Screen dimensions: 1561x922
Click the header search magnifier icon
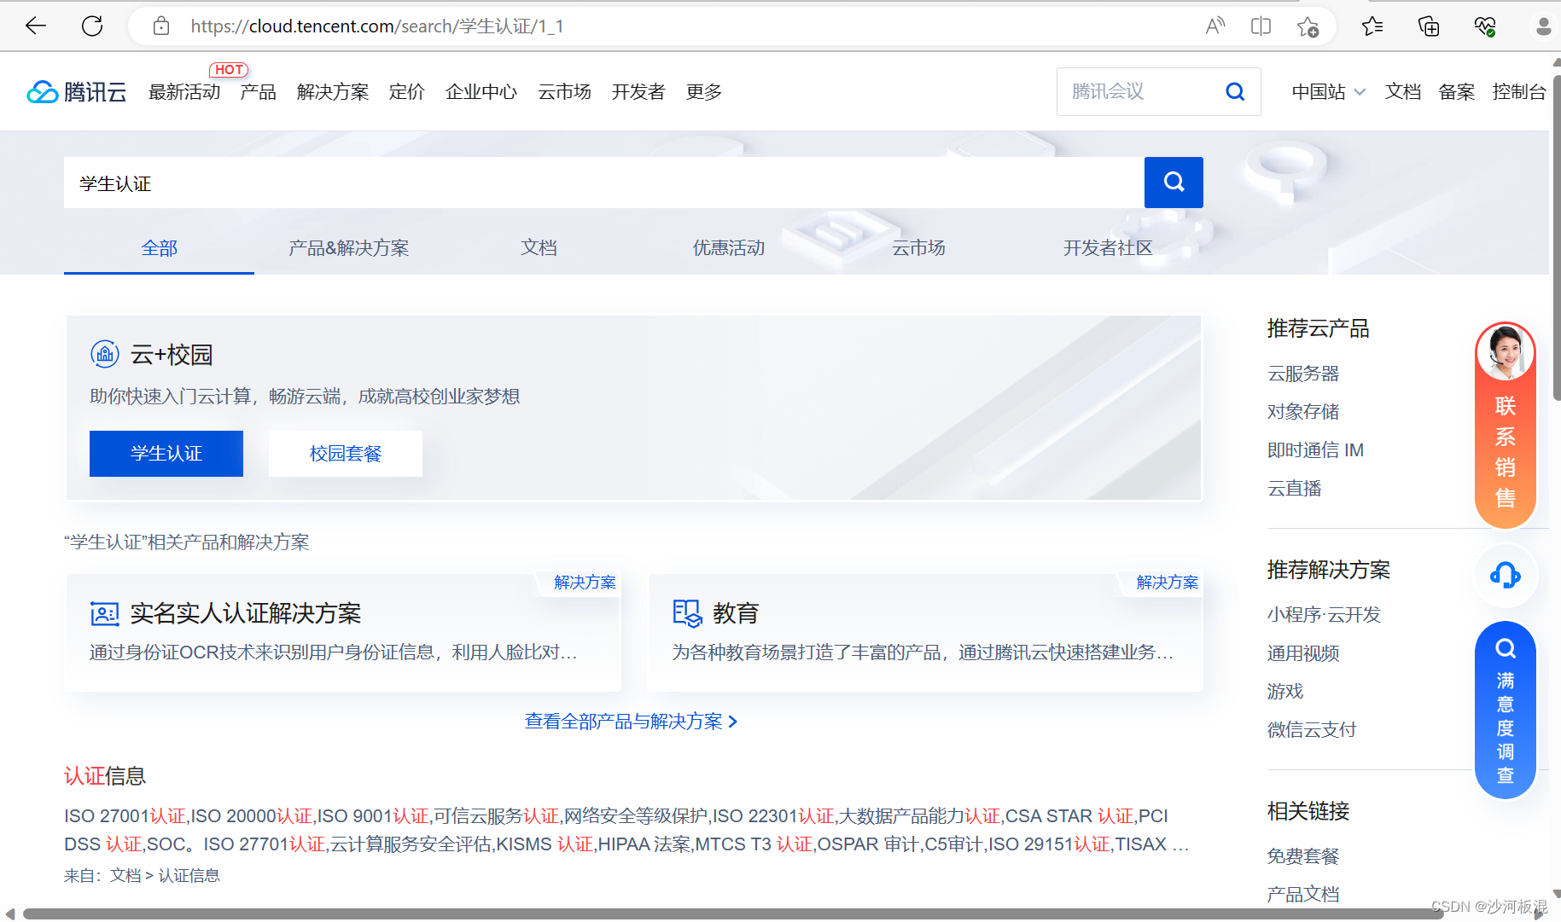(1235, 91)
